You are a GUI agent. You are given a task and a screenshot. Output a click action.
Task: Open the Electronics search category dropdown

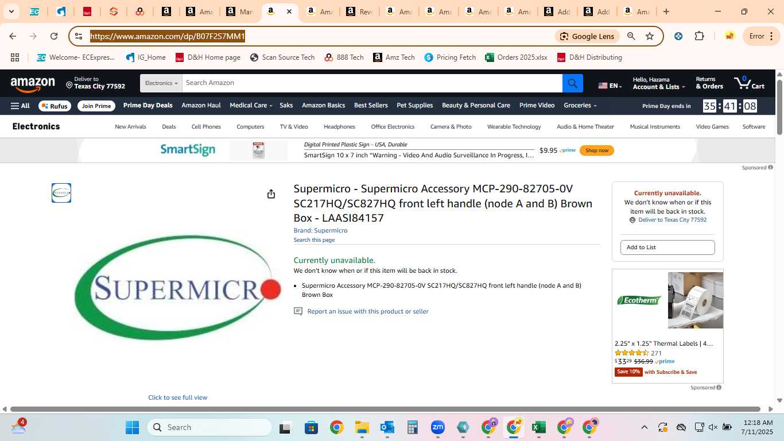coord(161,83)
